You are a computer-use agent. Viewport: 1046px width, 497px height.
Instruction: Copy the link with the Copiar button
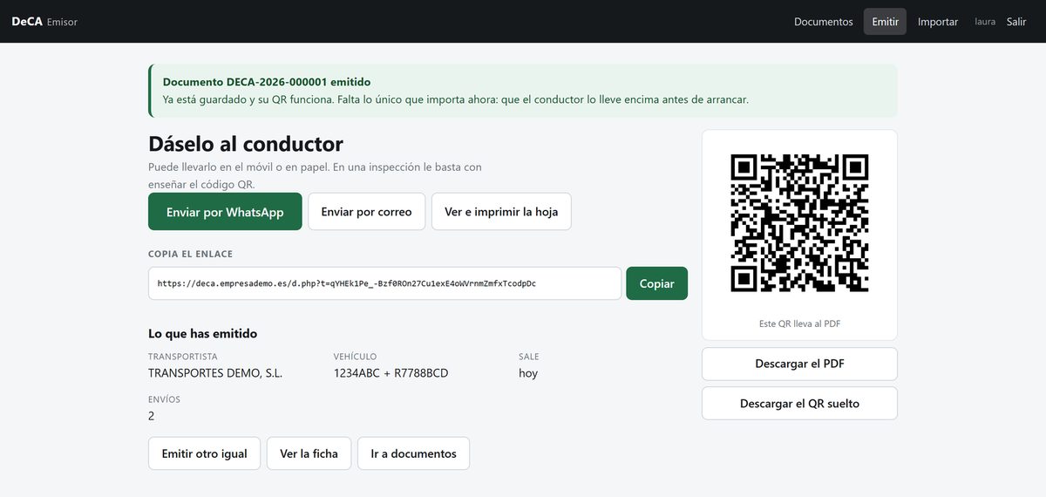tap(656, 283)
